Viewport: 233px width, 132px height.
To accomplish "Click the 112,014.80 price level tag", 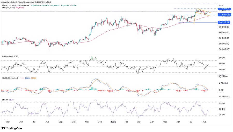I will [x=224, y=15].
